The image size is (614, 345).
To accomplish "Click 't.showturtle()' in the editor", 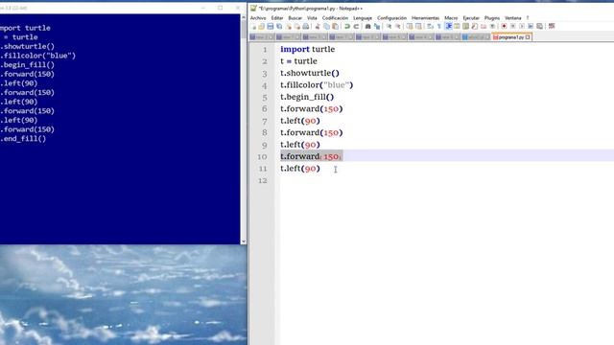I will click(310, 73).
